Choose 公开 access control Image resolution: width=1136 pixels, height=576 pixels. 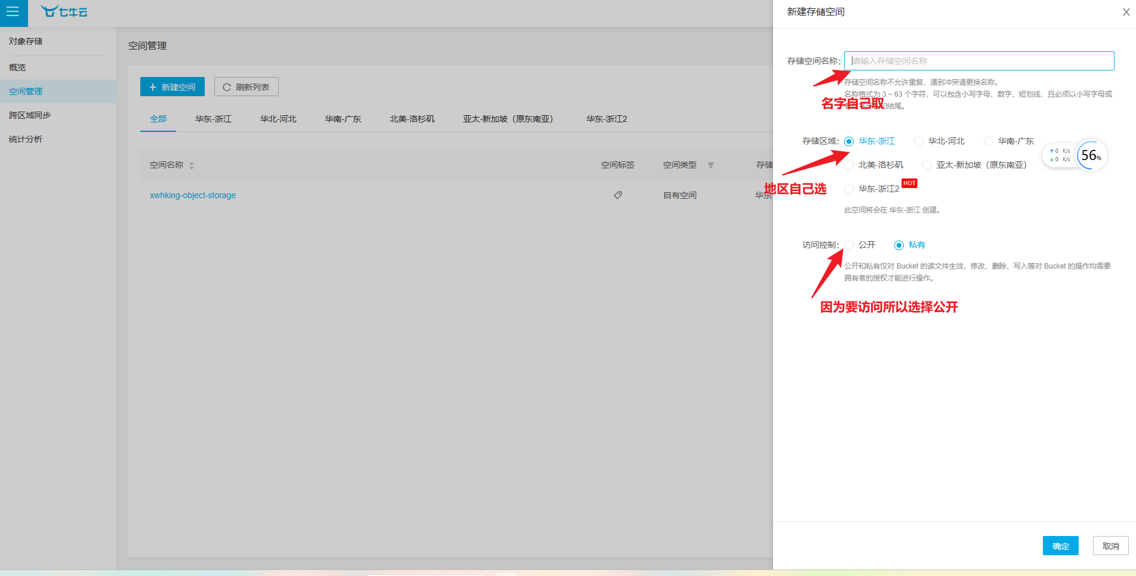[849, 245]
